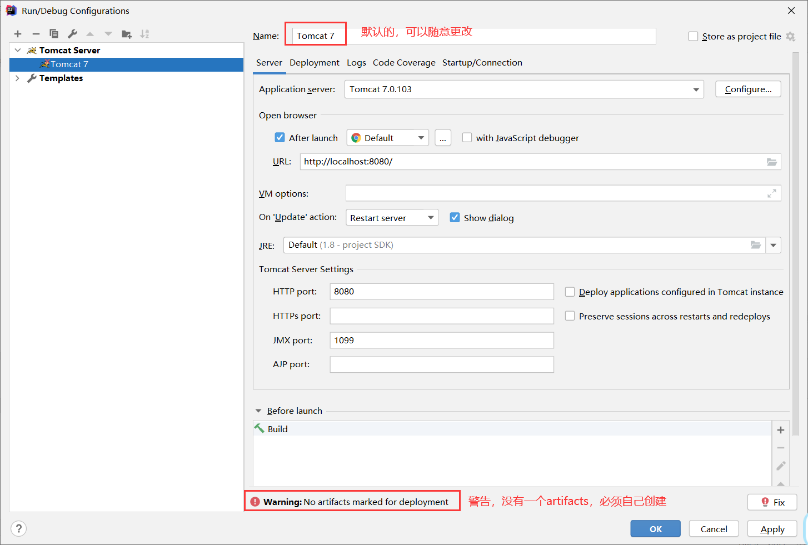Uncheck Show dialog checkbox
808x545 pixels.
455,217
